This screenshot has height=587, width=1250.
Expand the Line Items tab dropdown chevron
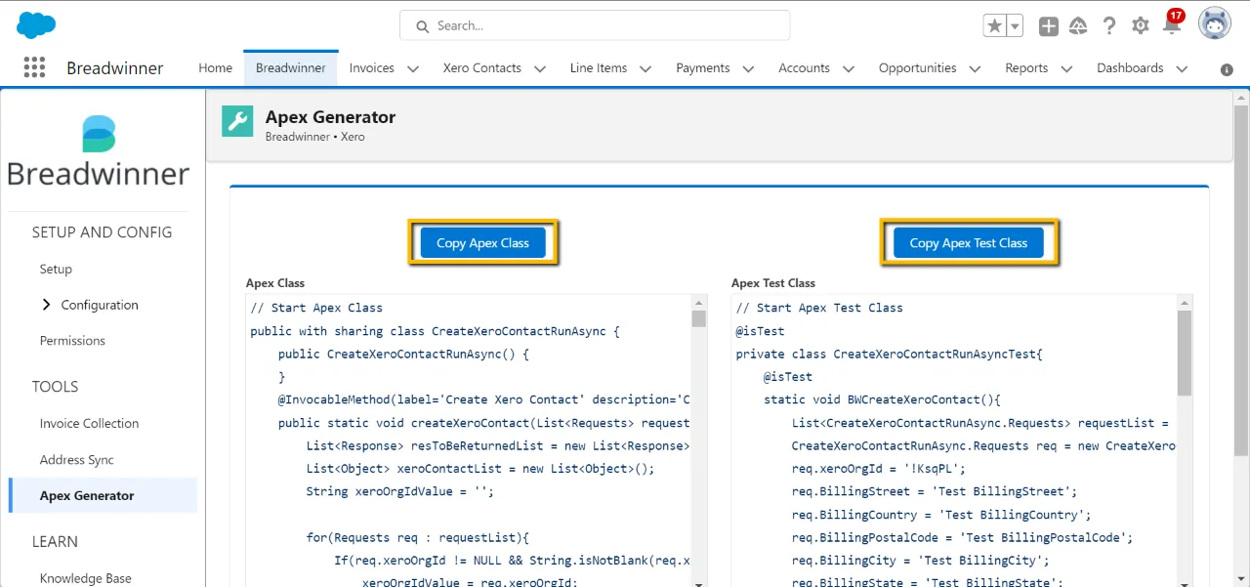click(x=646, y=68)
